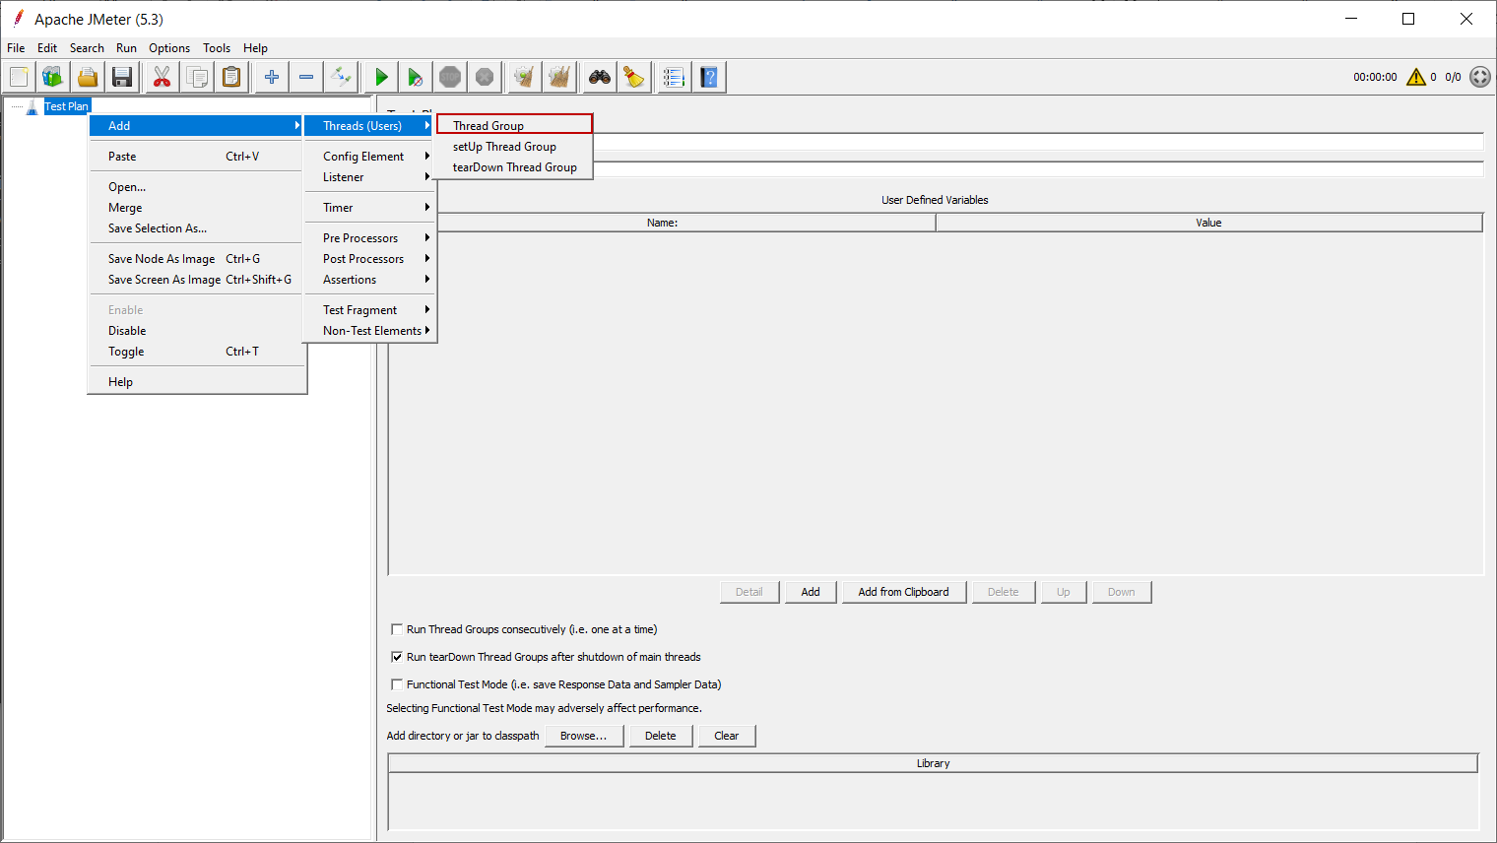
Task: Click the single-broom Clear toolbar icon
Action: point(525,77)
